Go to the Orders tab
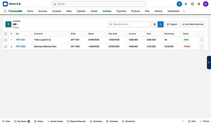The width and height of the screenshot is (211, 125). [x=94, y=11]
